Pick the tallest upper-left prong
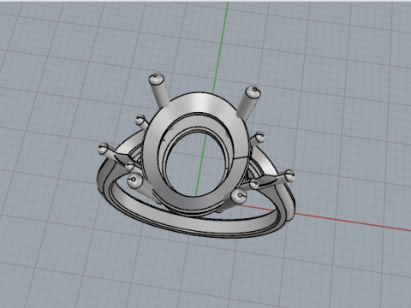Viewport: 411px width, 308px height. click(158, 90)
